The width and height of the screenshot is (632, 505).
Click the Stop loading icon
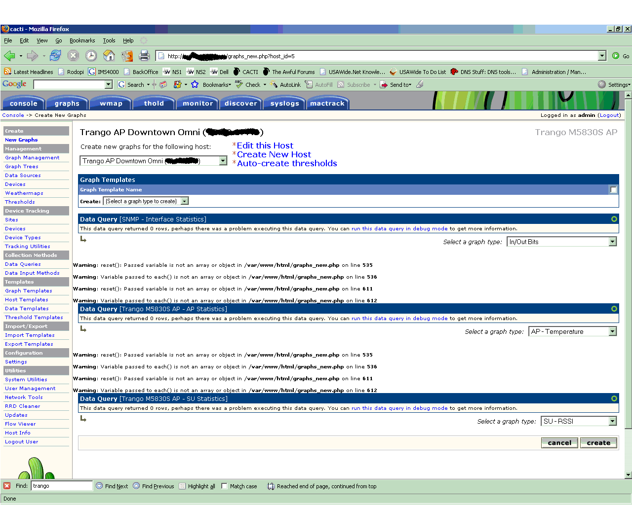[x=73, y=56]
